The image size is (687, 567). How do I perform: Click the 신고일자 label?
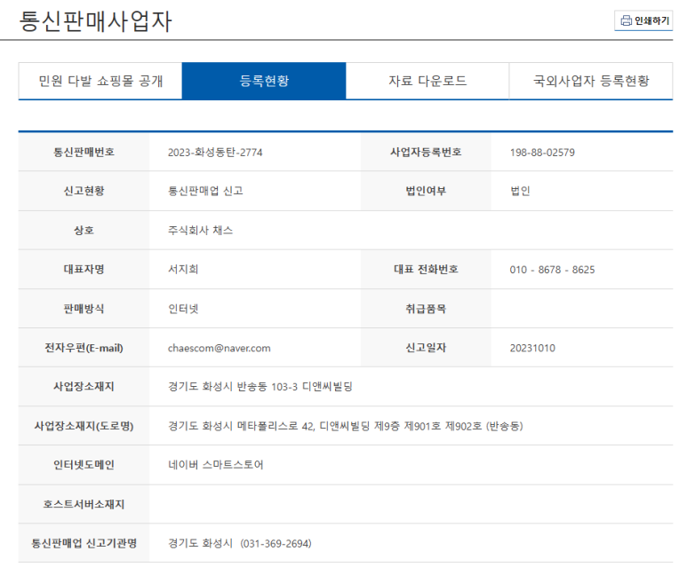(x=426, y=348)
